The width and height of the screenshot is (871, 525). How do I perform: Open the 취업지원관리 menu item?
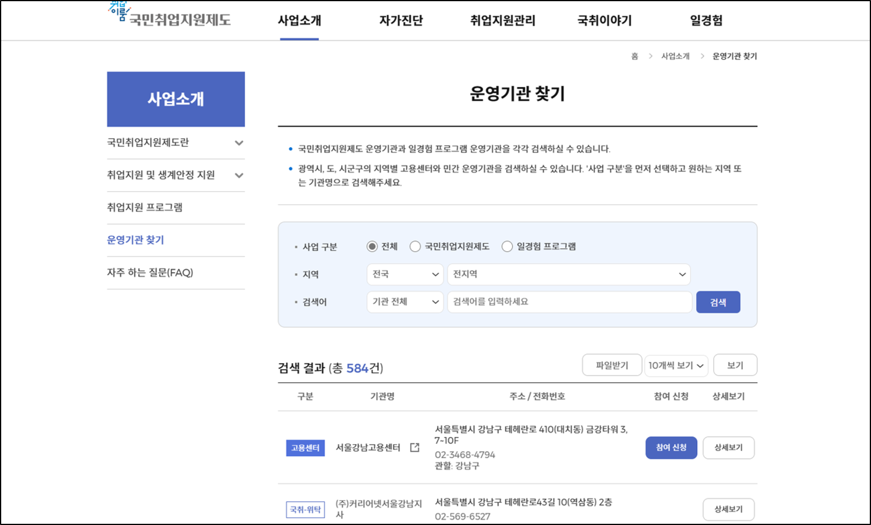(502, 20)
